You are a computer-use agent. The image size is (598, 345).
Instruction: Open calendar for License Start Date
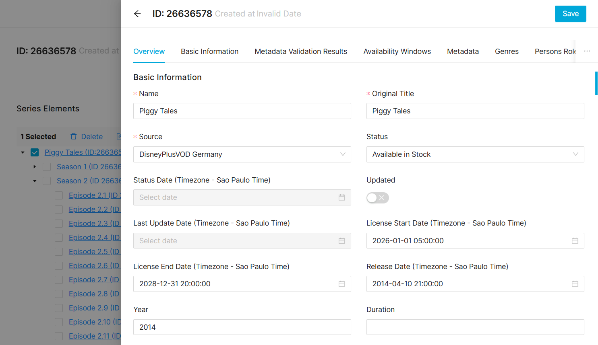point(575,241)
